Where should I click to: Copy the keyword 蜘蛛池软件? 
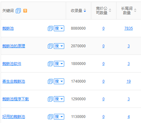[50, 64]
